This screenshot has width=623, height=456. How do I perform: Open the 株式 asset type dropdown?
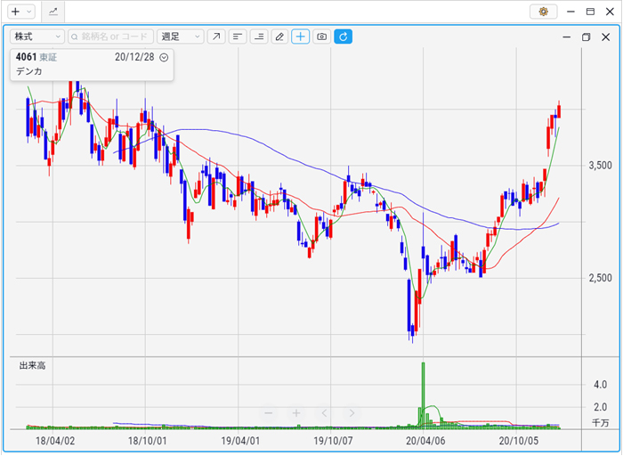click(x=36, y=37)
